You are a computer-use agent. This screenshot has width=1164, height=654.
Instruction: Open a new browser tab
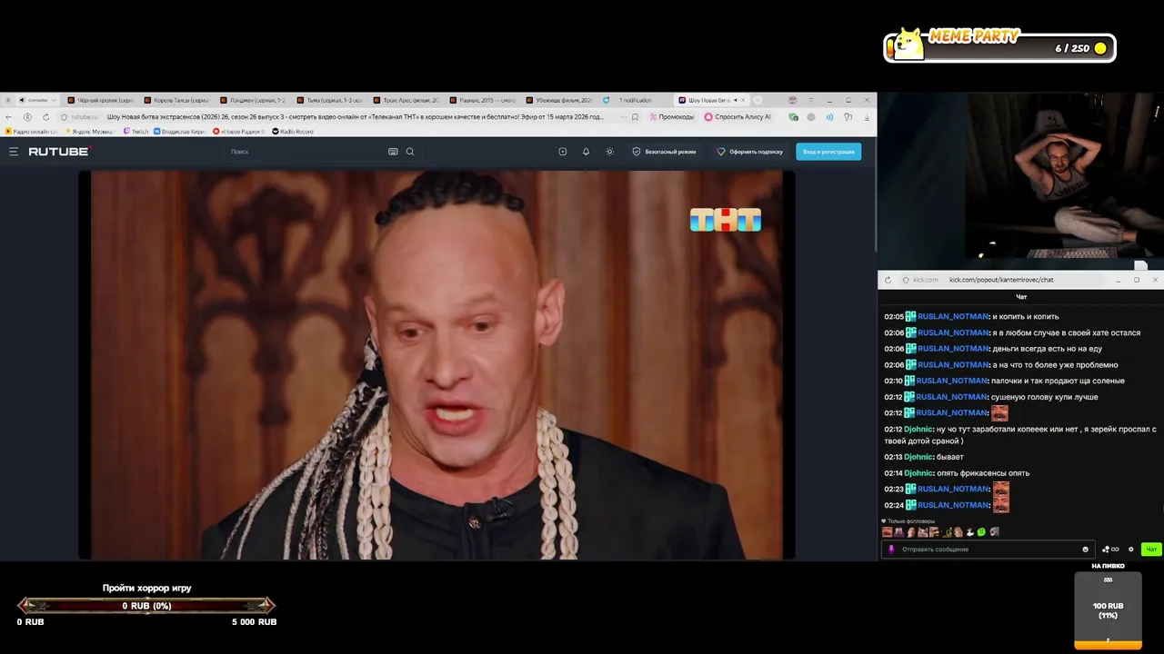click(758, 100)
